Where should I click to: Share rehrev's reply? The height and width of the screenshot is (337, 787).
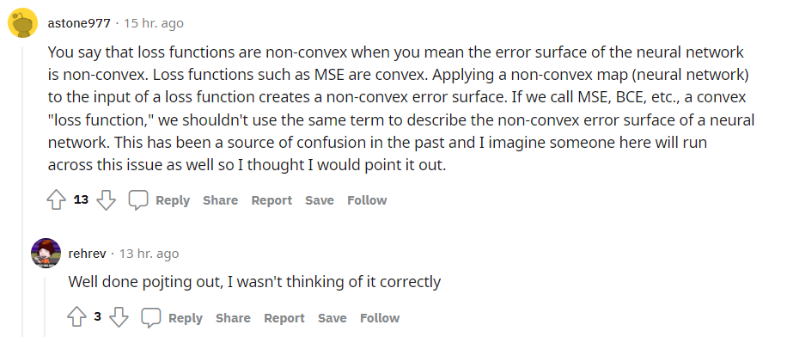coord(233,318)
